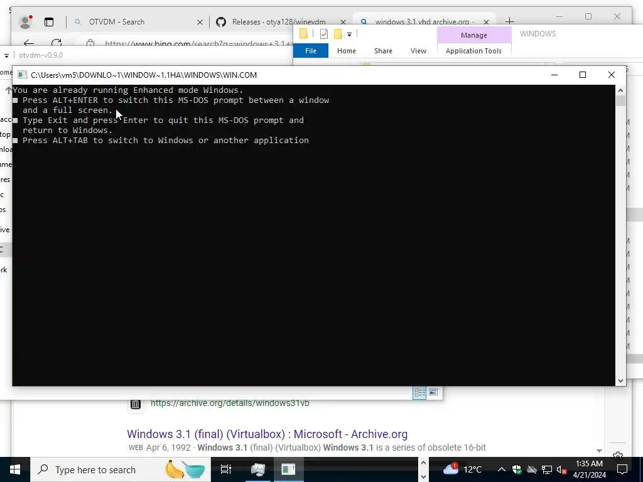Click the Bing page scrollbar down arrow
643x482 pixels.
coord(599,451)
